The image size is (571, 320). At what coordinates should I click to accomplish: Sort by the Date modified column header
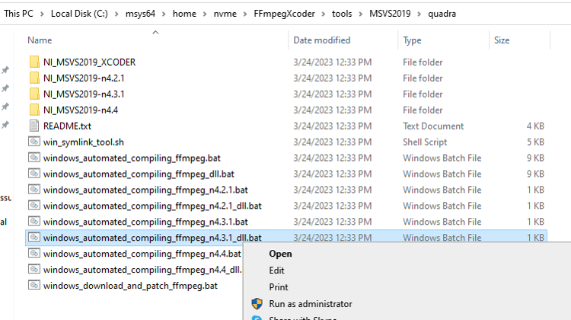click(x=322, y=40)
